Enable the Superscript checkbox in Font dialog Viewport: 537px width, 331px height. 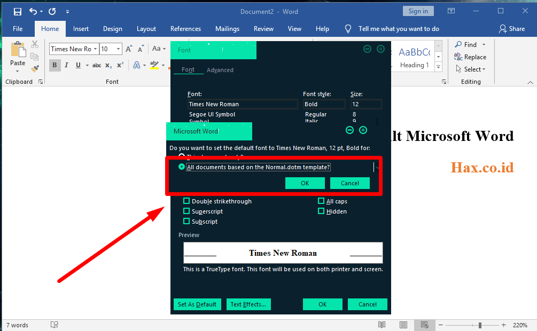click(186, 211)
